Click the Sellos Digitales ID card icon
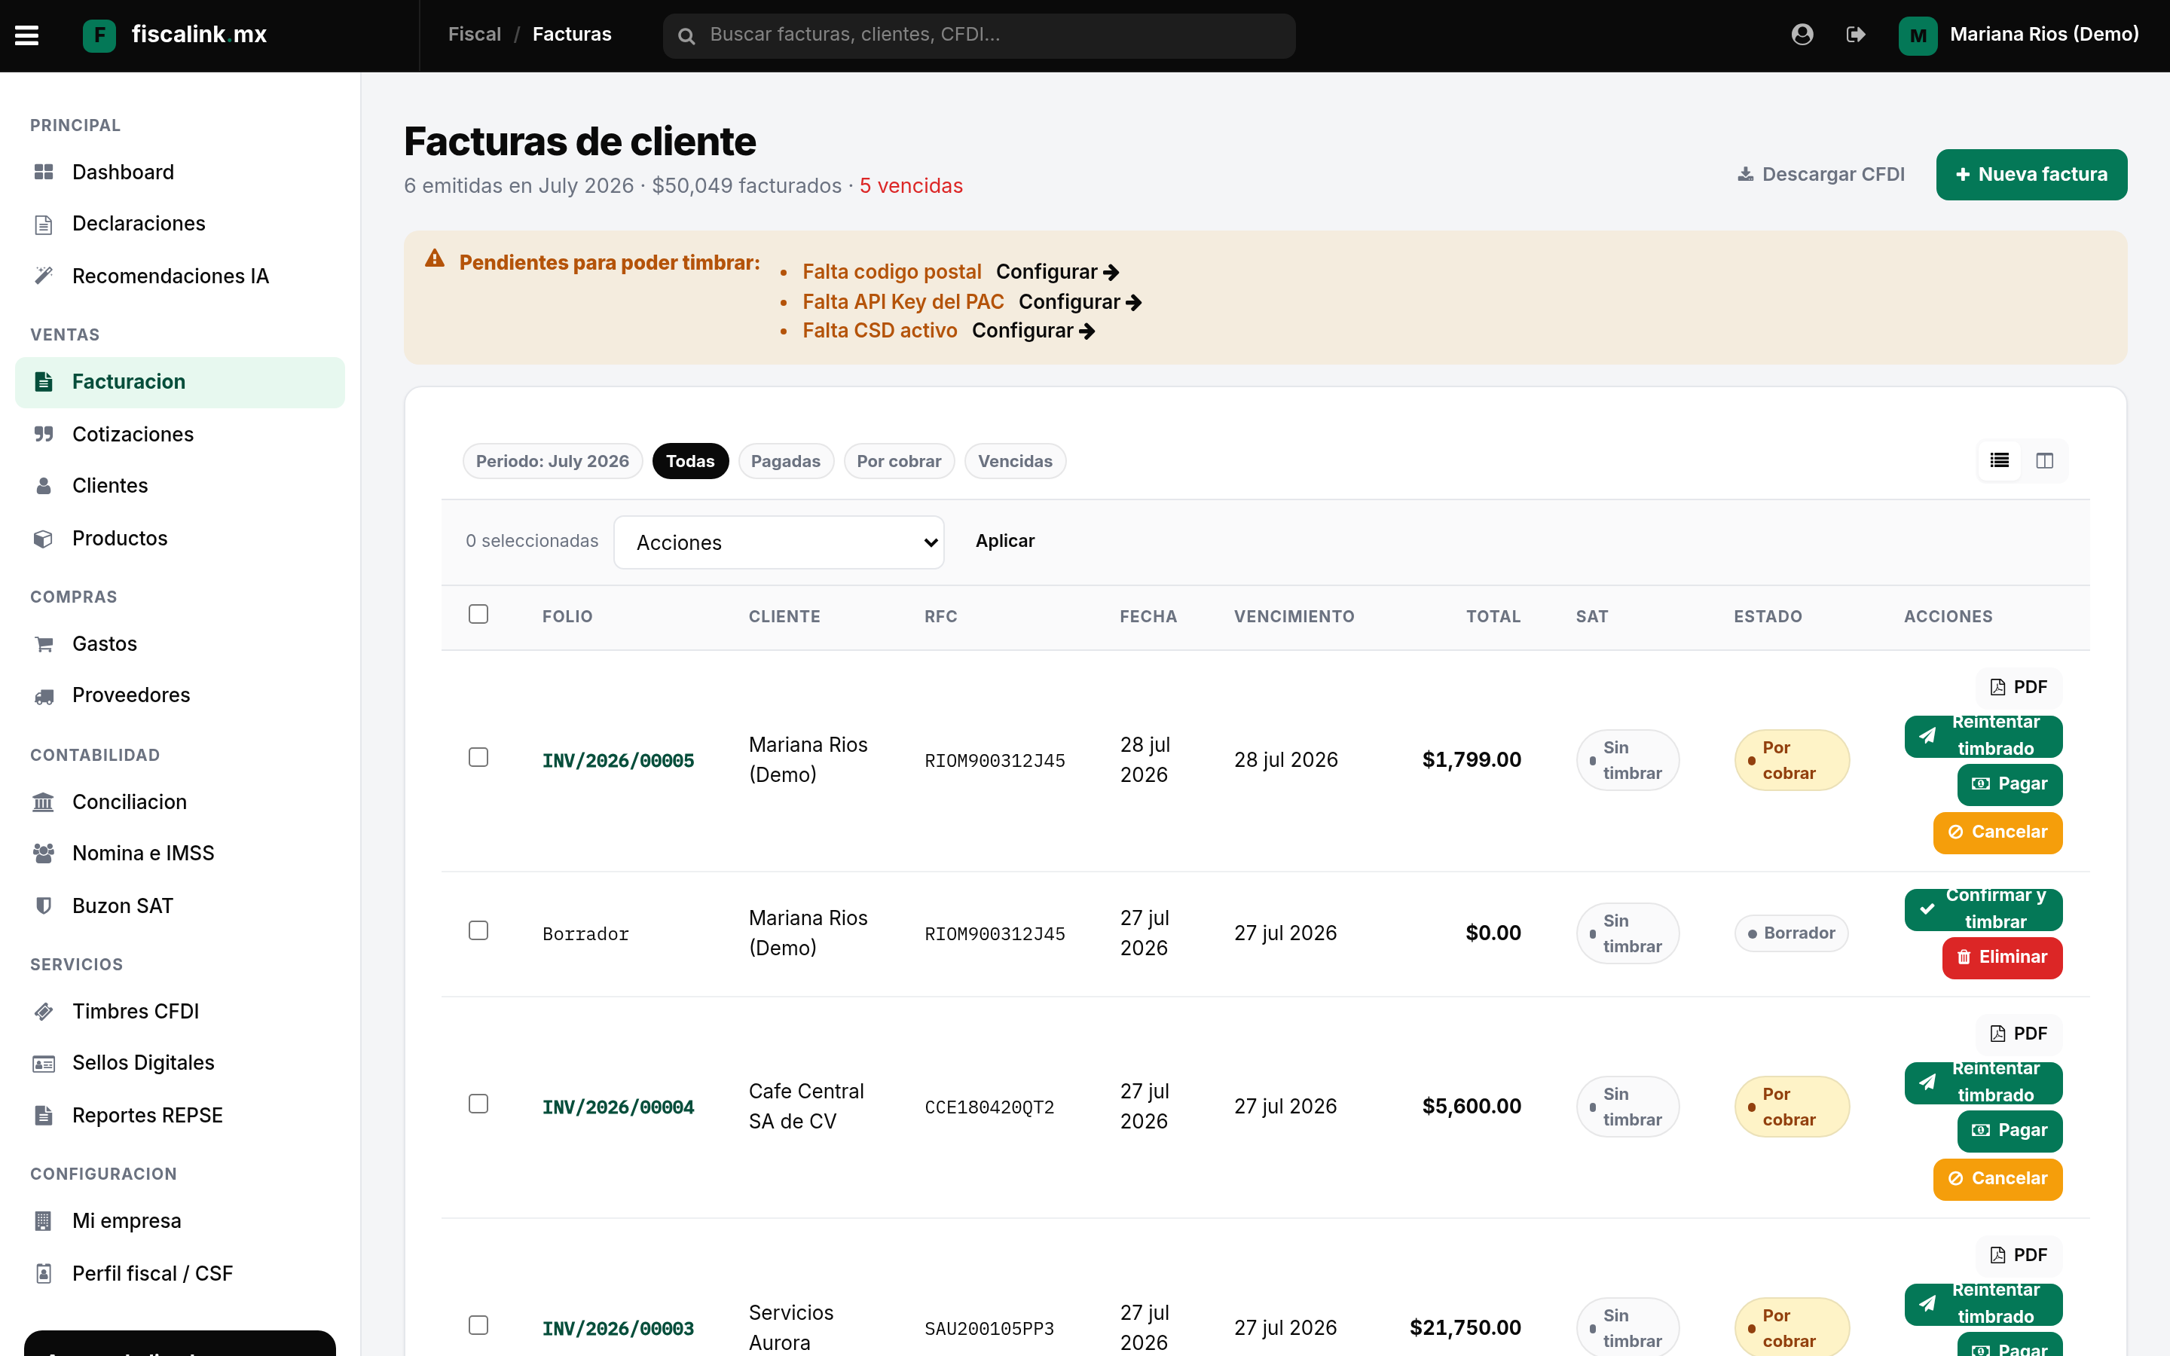 pyautogui.click(x=43, y=1064)
